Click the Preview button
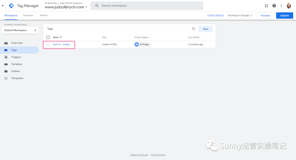The image size is (296, 160). [x=265, y=16]
